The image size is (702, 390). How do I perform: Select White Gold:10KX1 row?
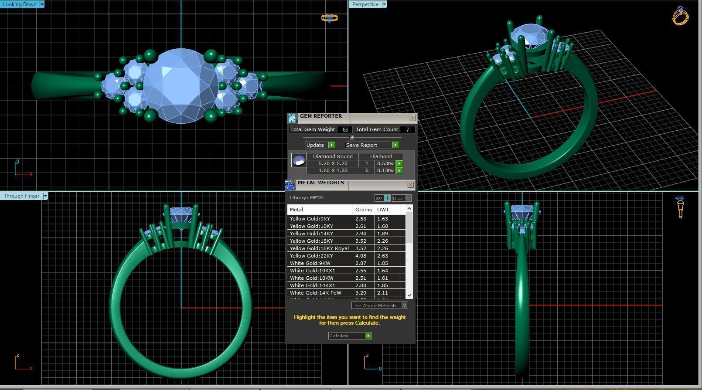(346, 271)
